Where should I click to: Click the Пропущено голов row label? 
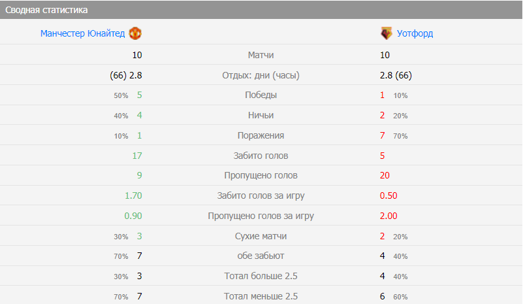261,175
